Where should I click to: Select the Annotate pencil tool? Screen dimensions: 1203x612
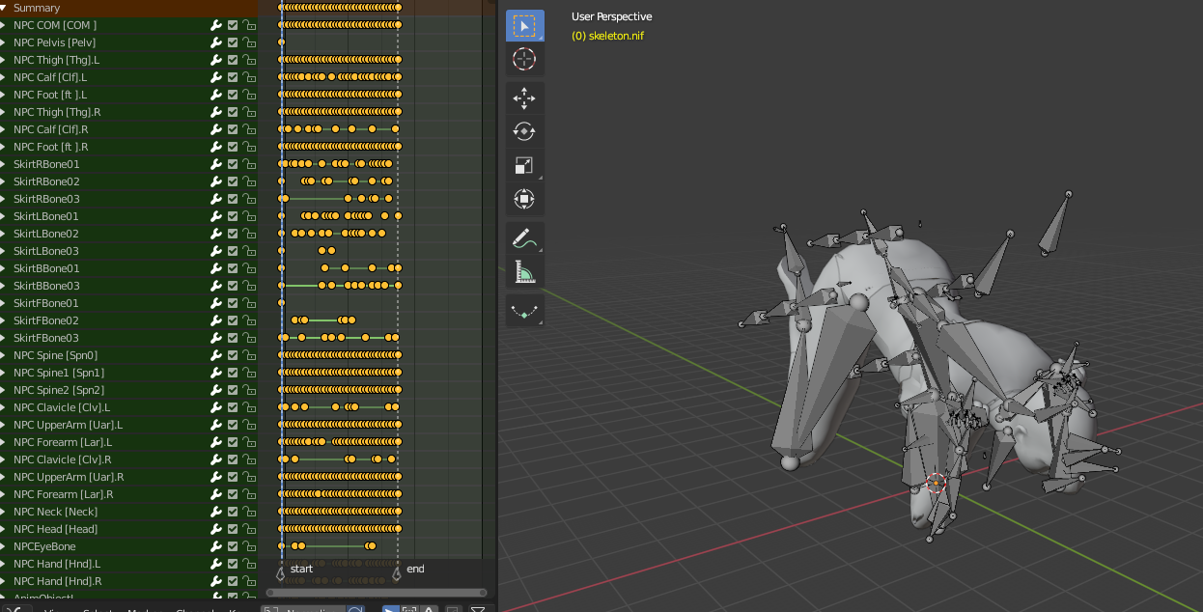click(524, 237)
